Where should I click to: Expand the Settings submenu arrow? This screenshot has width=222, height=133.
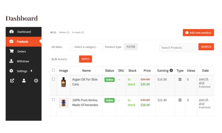31,71
